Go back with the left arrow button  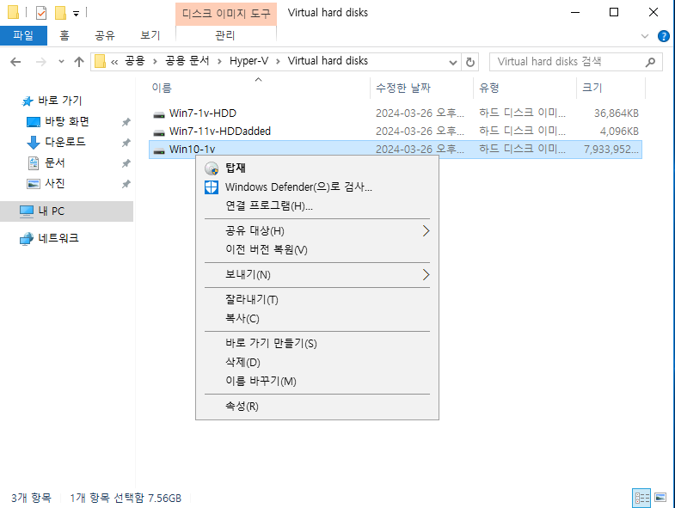click(15, 62)
